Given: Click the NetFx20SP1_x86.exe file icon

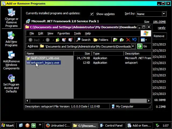Looking at the screenshot, I should [x=28, y=58].
